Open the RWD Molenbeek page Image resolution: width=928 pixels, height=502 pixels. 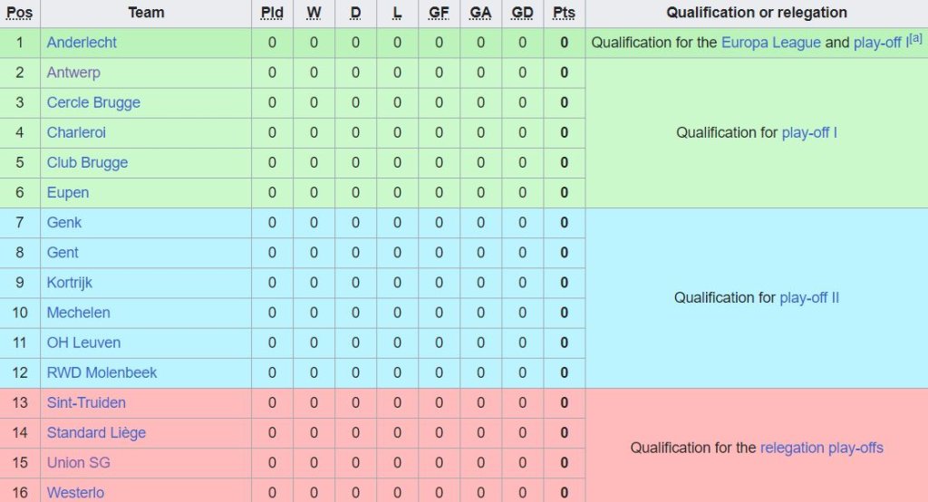101,372
